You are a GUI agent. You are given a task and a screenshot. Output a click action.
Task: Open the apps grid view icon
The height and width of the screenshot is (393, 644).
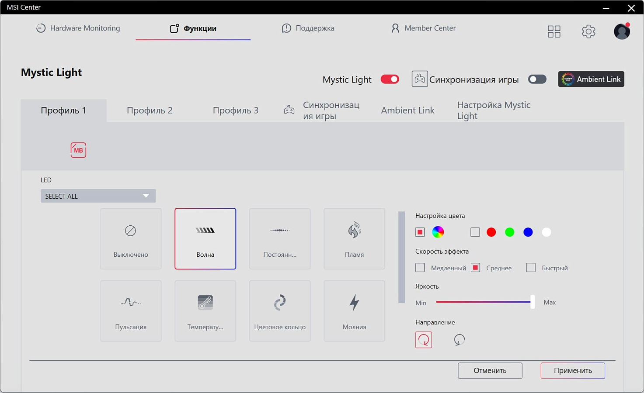coord(554,31)
